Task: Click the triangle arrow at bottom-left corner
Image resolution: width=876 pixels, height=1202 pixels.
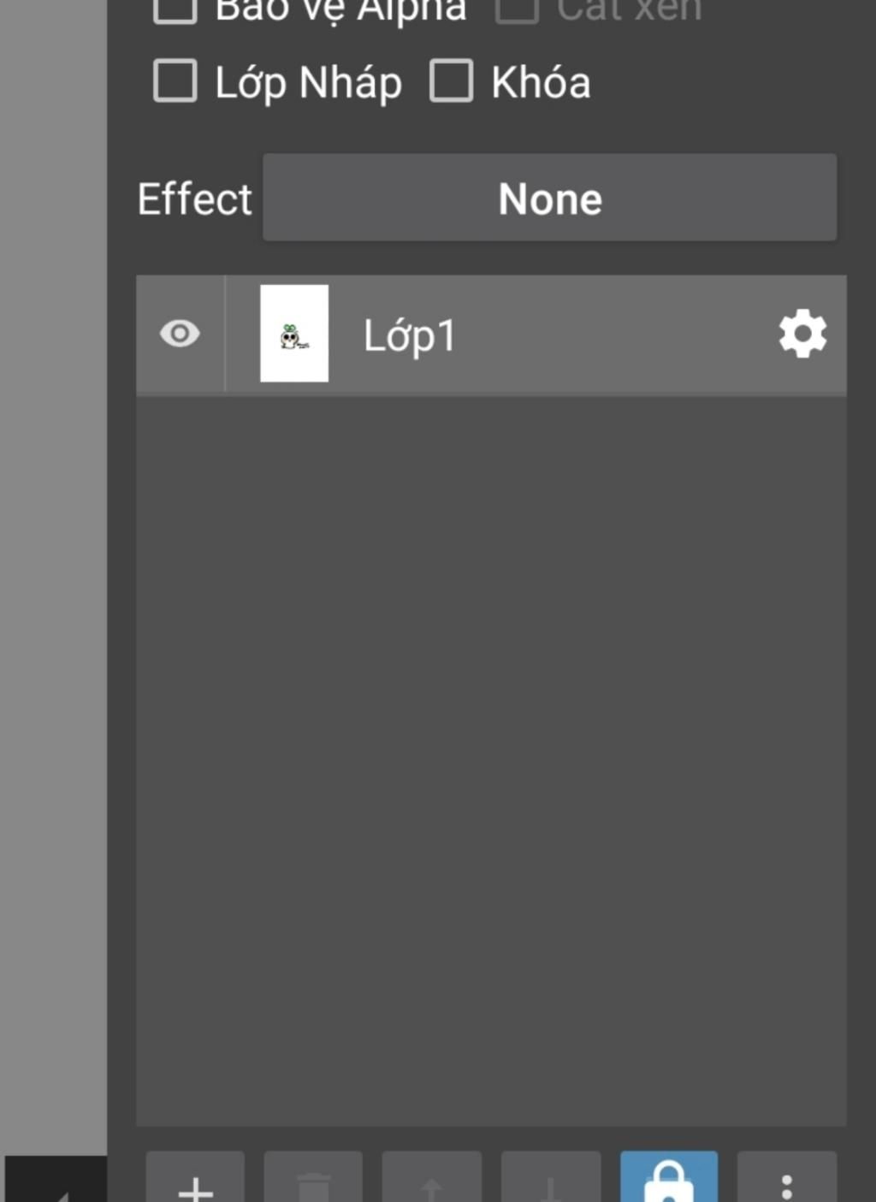Action: click(x=56, y=1191)
